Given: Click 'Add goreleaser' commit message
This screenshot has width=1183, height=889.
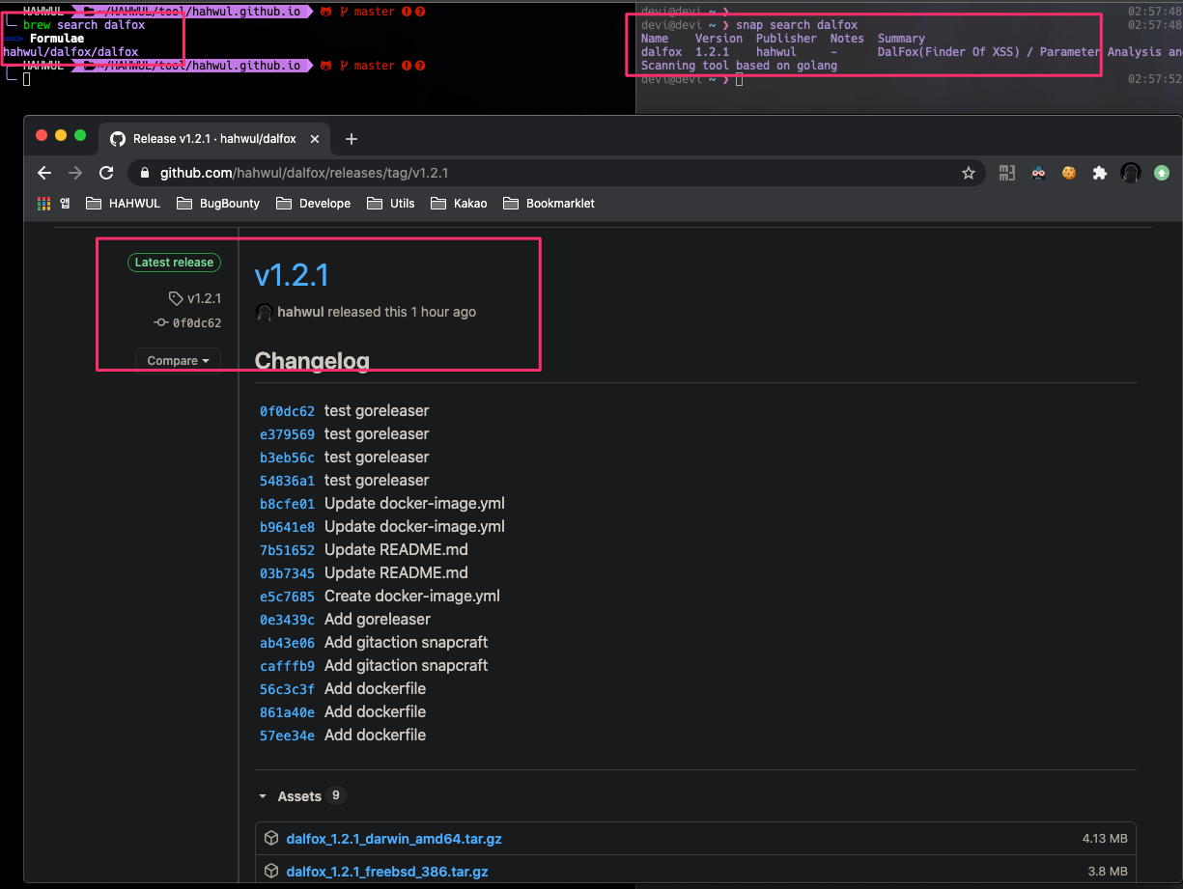Looking at the screenshot, I should (x=378, y=620).
